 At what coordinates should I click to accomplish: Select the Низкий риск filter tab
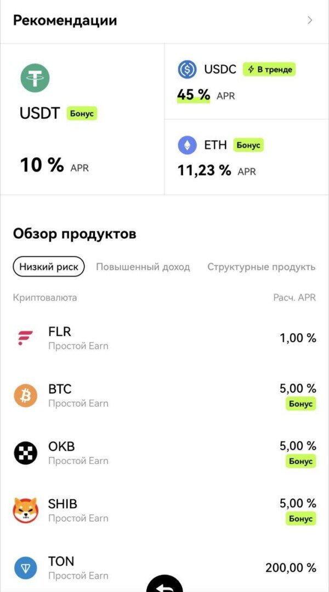tap(49, 267)
